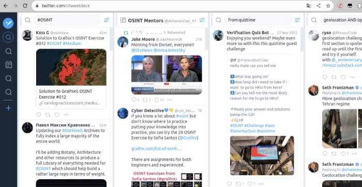This screenshot has width=362, height=187.
Task: Open more options on Verification Quiz Bot tweet
Action: click(260, 184)
